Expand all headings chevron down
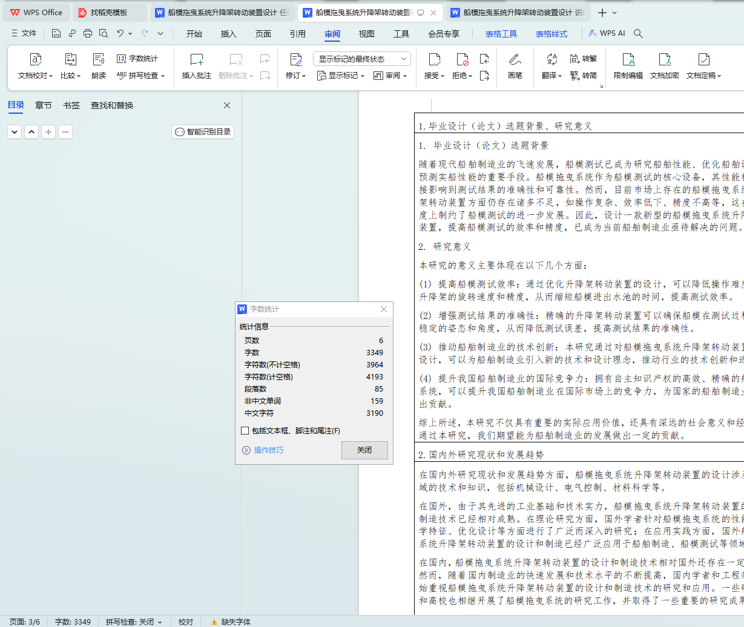 point(15,131)
